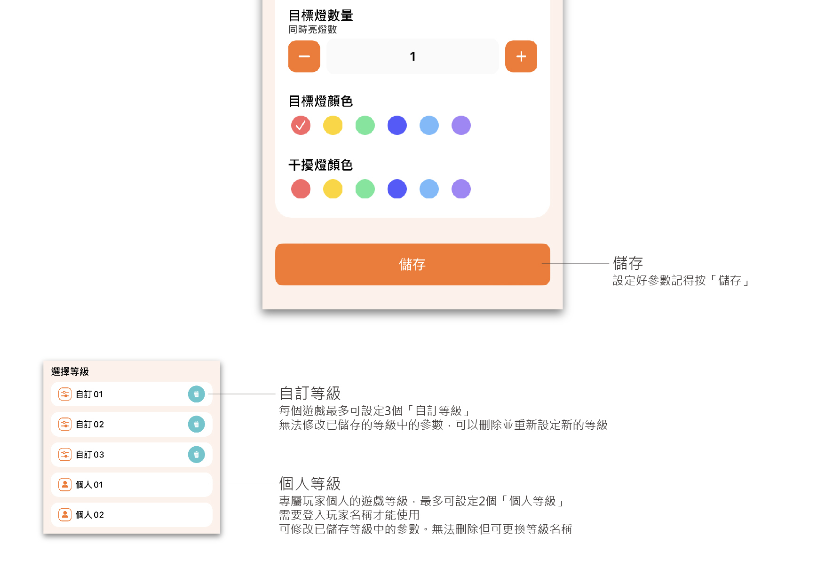Click the sliders icon beside 自訂 01

(x=65, y=394)
